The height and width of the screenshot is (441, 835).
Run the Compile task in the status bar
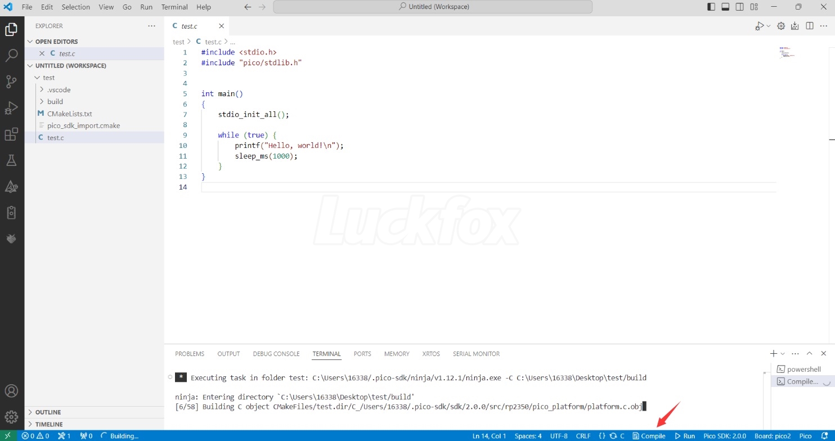649,435
